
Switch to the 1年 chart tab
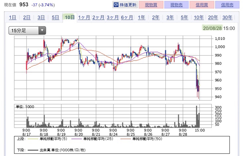[x=142, y=17]
